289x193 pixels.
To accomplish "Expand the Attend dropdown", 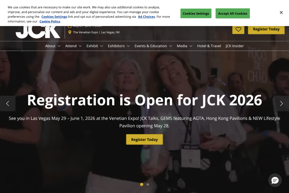I will [73, 46].
